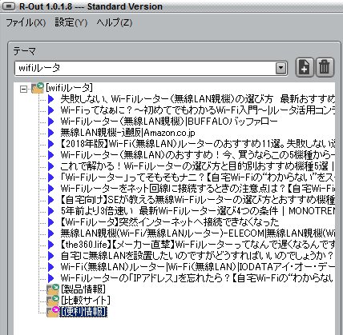The image size is (343, 335).
Task: Select row 【自宅向け】SEが教える無線Wi-Fiルーター
Action: point(198,200)
